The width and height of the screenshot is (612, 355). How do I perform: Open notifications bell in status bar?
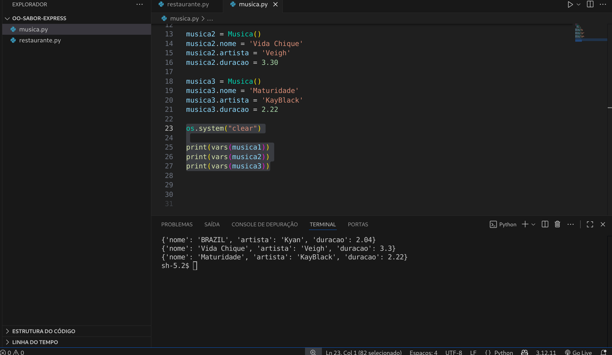click(603, 352)
